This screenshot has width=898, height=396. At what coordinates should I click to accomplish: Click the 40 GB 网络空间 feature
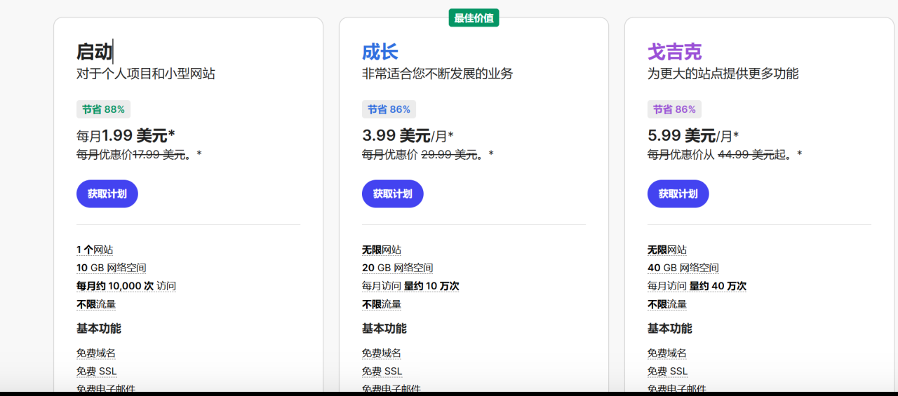(683, 268)
